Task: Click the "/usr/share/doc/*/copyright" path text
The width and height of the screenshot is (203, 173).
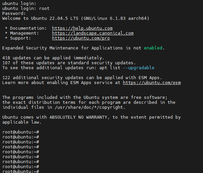Action: [x=87, y=107]
